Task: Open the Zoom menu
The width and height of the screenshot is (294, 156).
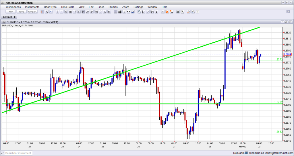Action: pyautogui.click(x=126, y=7)
